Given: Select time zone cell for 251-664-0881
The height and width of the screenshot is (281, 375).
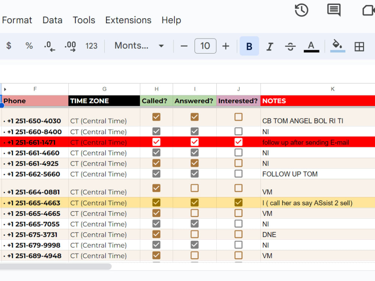Looking at the screenshot, I should coord(104,188).
